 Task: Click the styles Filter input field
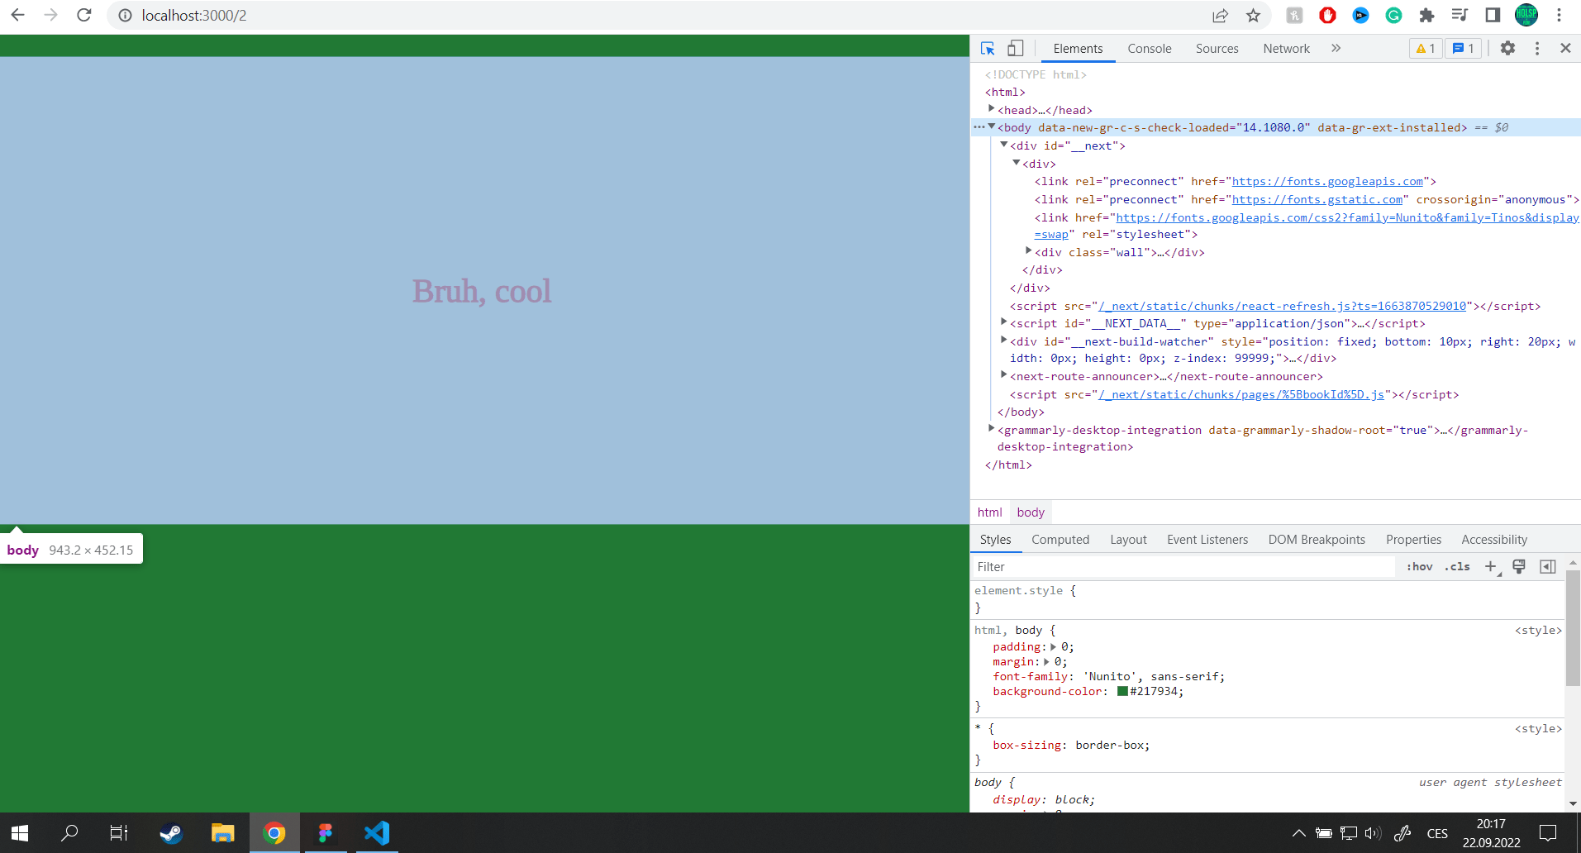(x=1183, y=567)
